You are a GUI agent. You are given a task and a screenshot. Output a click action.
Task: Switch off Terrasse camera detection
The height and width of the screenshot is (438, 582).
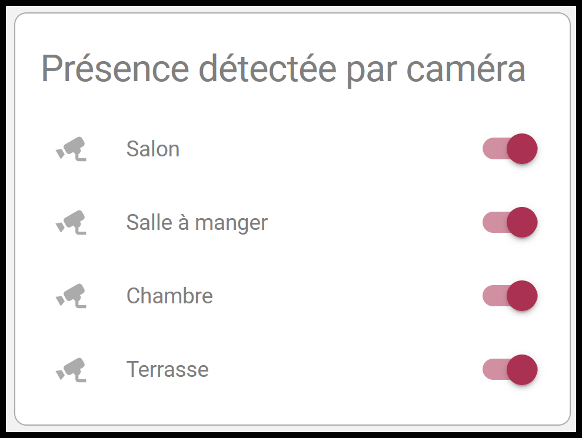(x=510, y=369)
